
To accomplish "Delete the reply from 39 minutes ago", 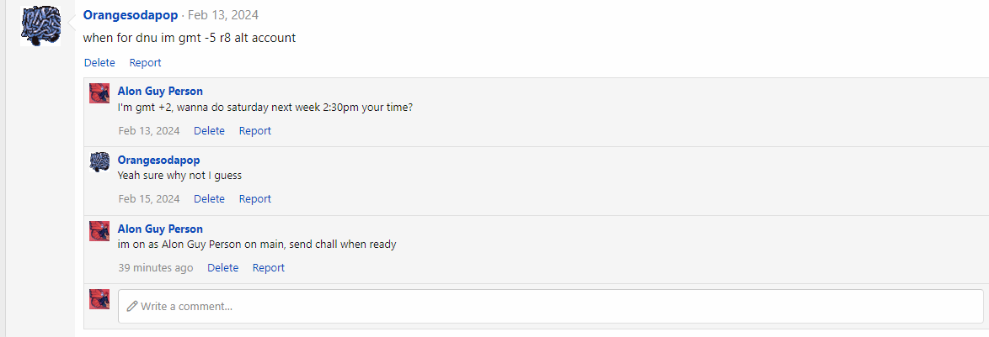I will coord(223,268).
